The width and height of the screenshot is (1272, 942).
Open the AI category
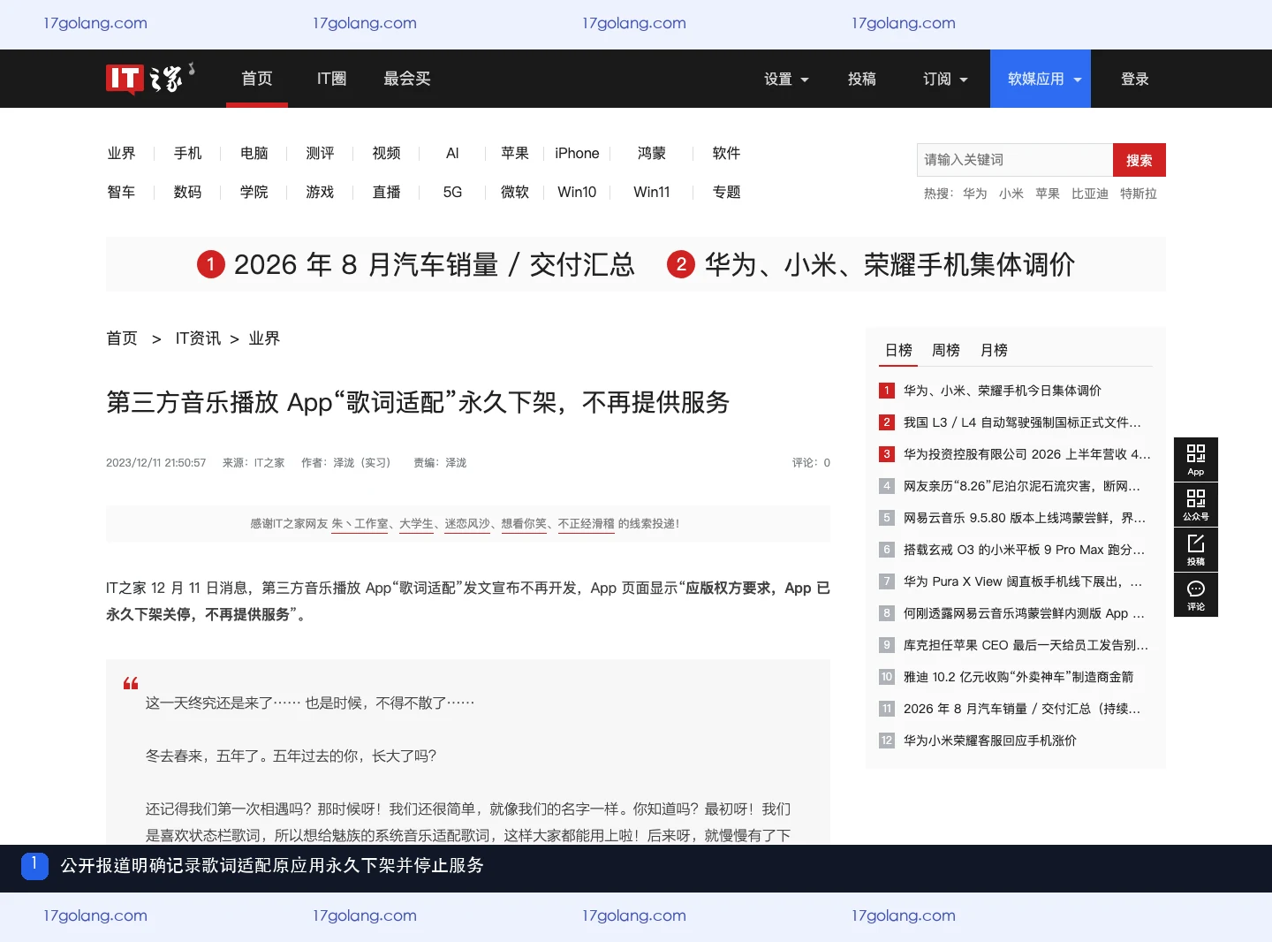point(452,153)
